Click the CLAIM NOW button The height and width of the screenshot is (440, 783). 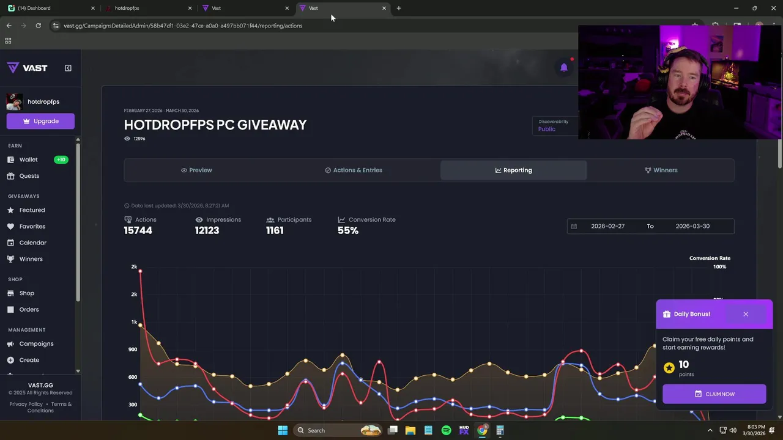[x=714, y=394]
